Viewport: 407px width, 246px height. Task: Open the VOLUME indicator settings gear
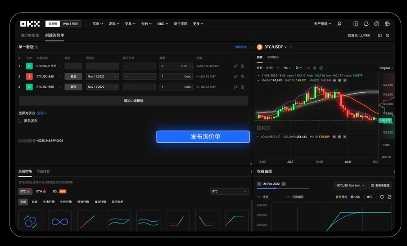(x=339, y=137)
